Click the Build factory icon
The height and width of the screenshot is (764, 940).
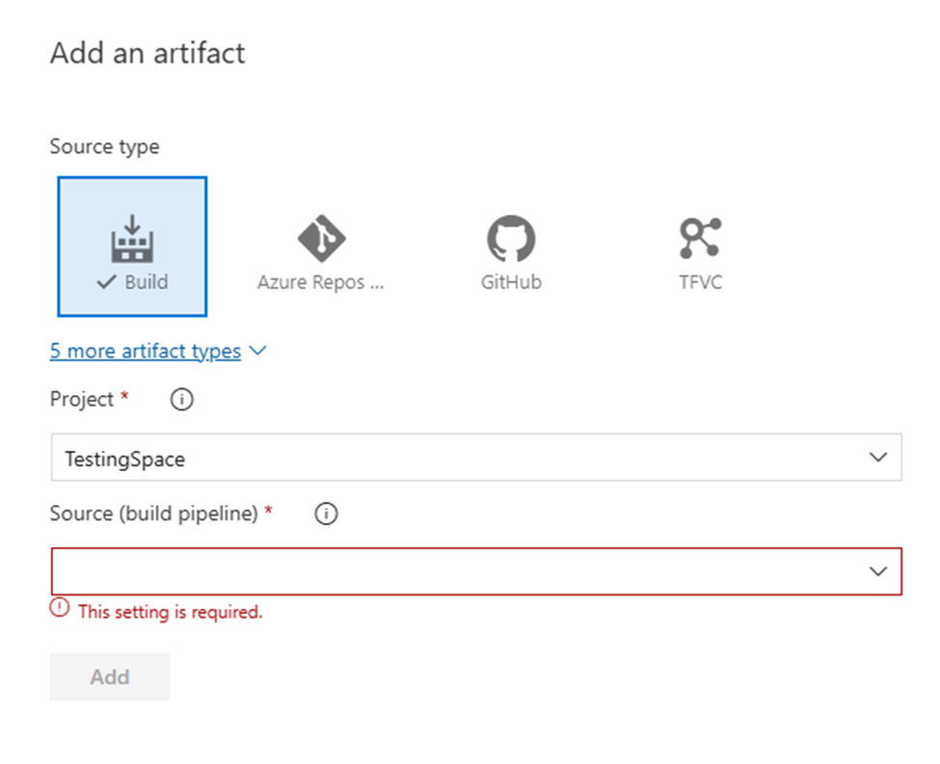tap(132, 237)
